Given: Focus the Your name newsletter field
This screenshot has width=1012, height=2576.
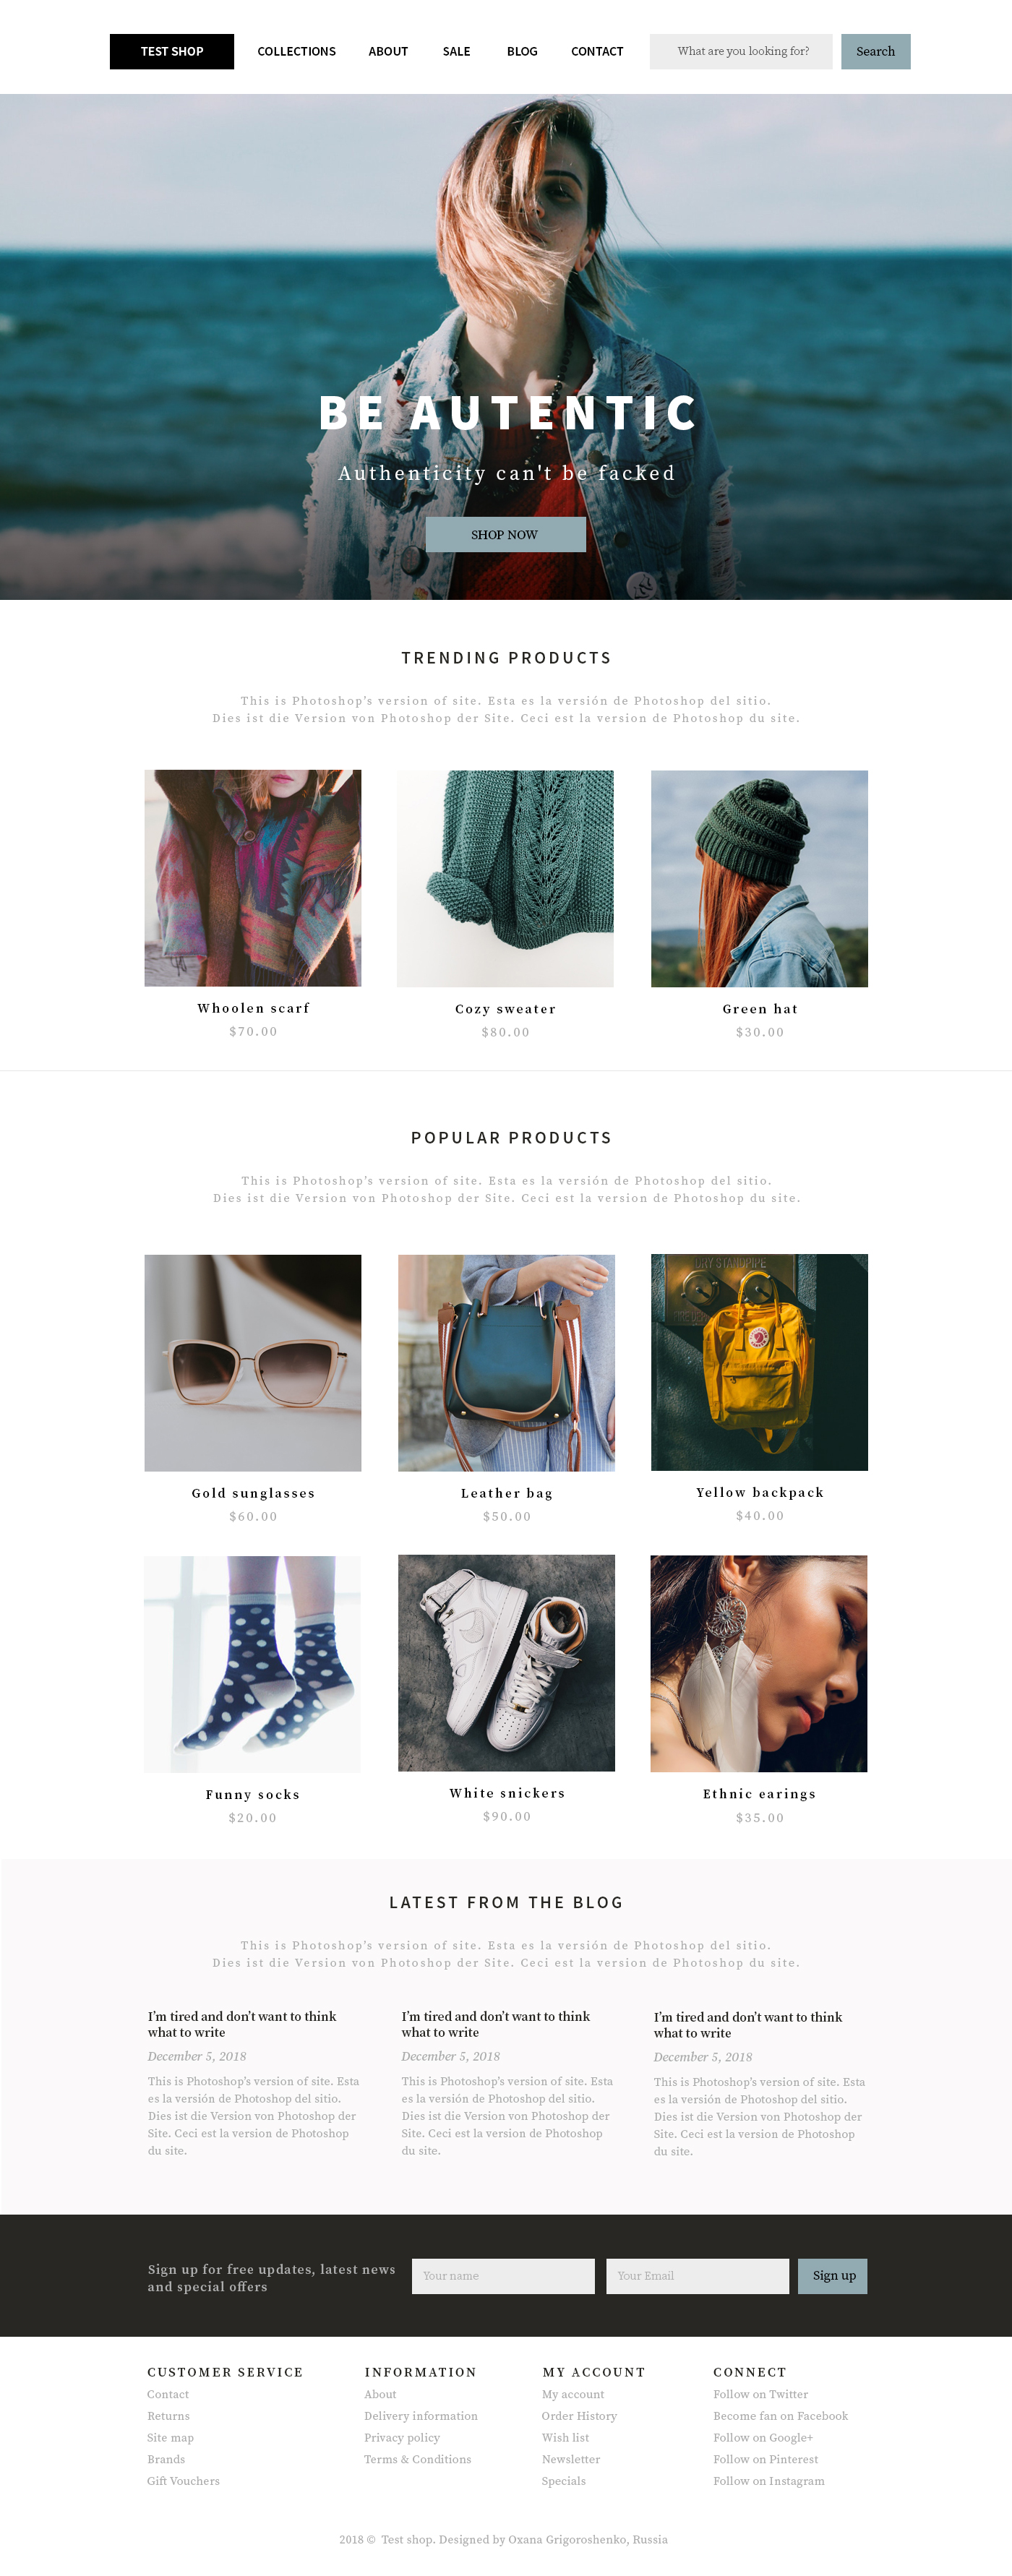Looking at the screenshot, I should (503, 2276).
